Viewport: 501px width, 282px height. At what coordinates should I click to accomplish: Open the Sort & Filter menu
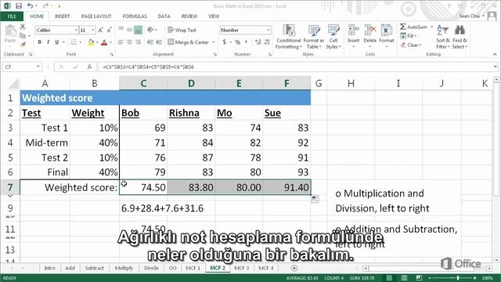[x=442, y=37]
